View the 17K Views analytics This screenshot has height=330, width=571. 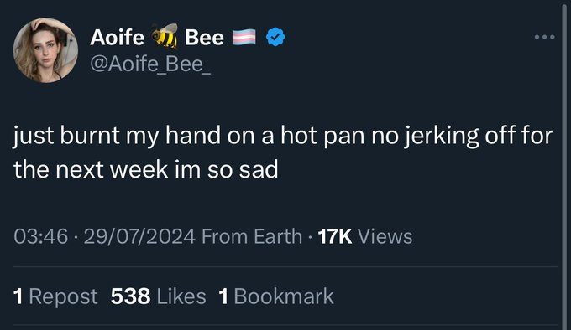pos(365,236)
